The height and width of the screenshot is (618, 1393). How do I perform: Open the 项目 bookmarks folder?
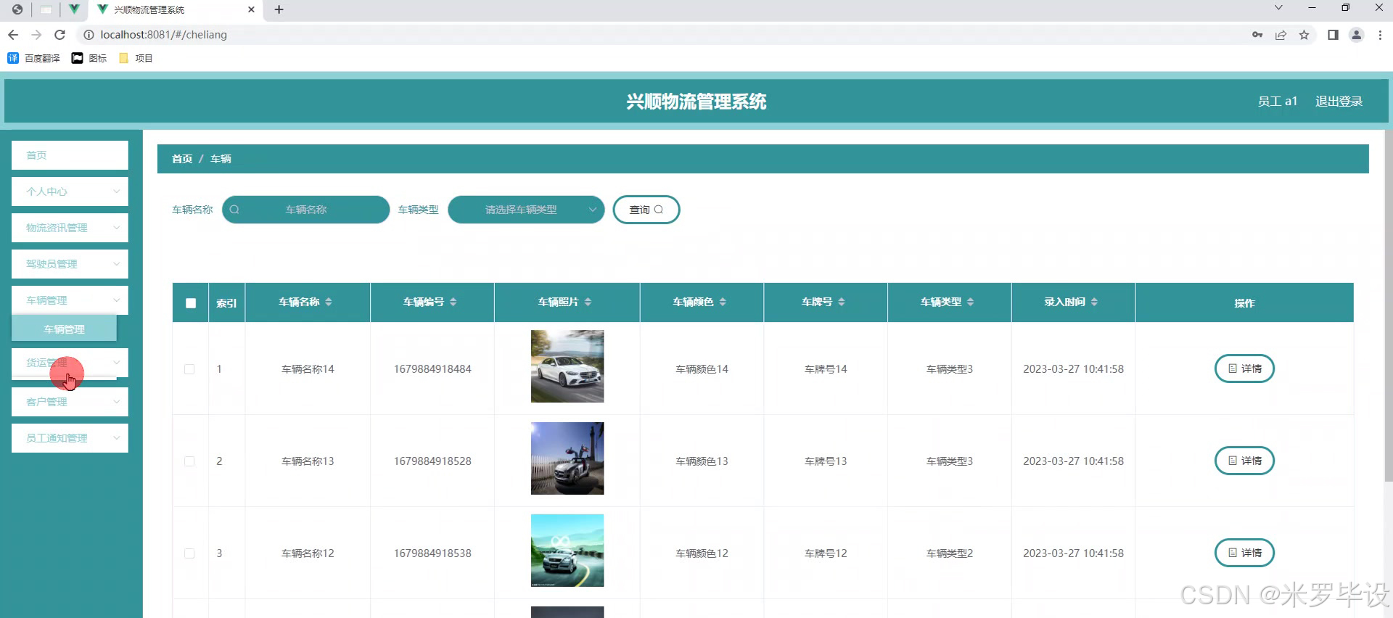click(x=136, y=58)
